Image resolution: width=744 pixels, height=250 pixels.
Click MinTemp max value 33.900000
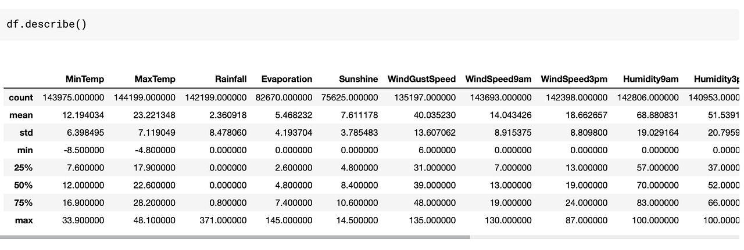(84, 220)
